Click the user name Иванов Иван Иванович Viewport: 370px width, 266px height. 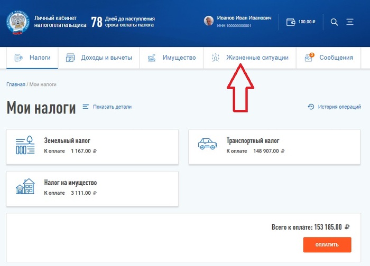click(x=244, y=18)
